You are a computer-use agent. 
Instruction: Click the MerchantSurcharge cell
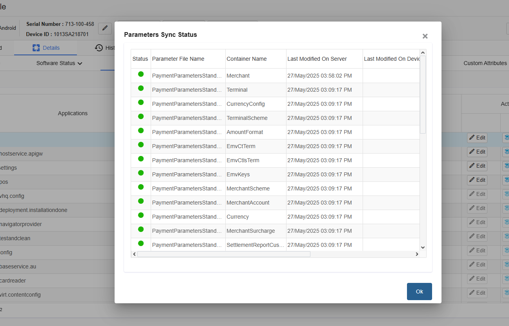(256, 231)
